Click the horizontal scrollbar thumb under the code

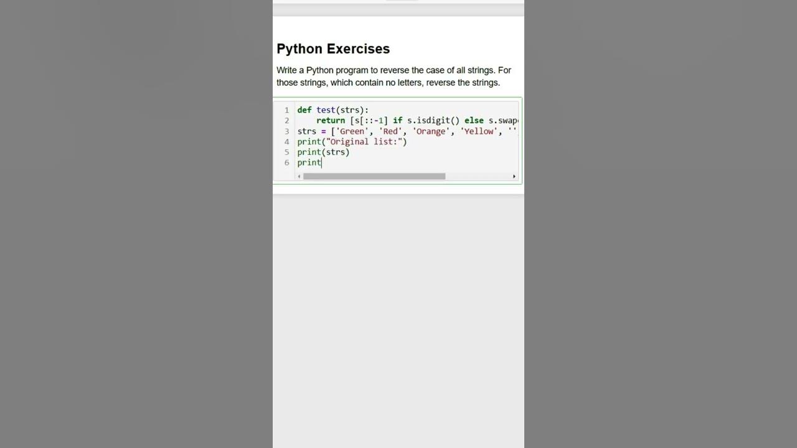coord(374,177)
